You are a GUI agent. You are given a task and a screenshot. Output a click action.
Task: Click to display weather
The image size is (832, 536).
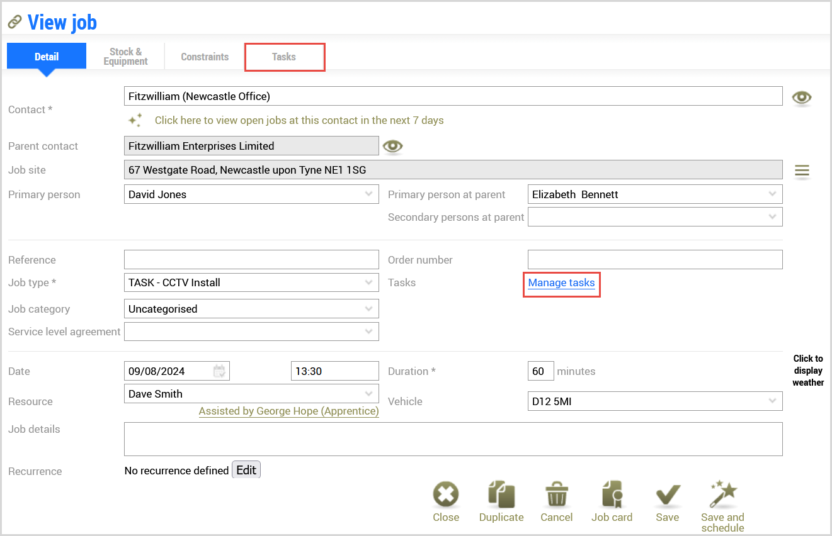(808, 371)
